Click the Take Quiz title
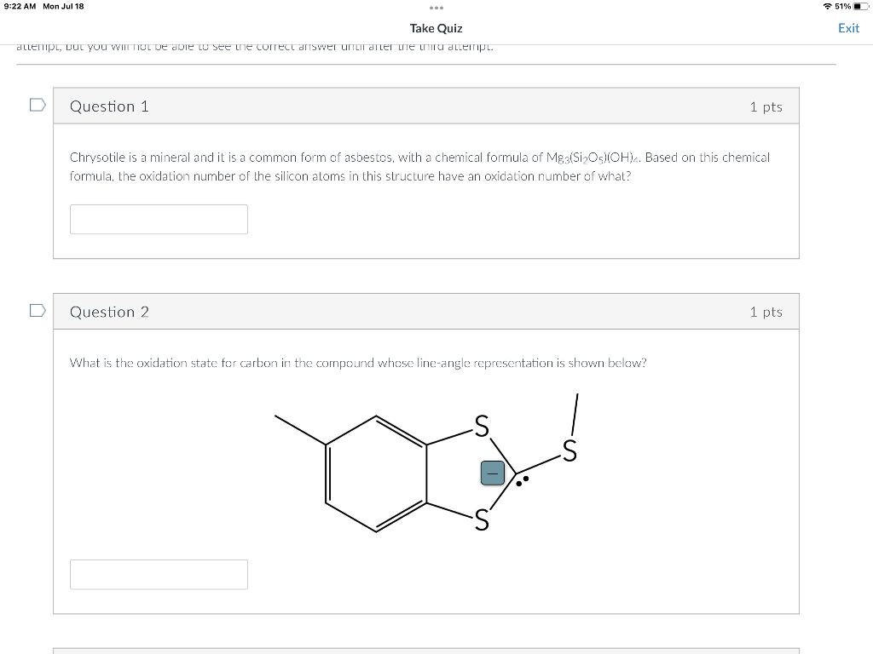 436,28
